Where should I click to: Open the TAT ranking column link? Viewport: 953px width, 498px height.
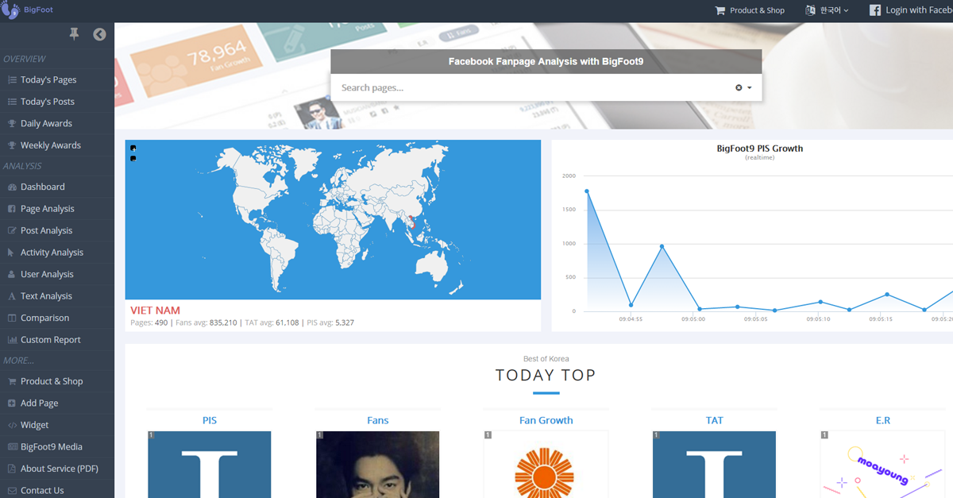click(x=715, y=420)
